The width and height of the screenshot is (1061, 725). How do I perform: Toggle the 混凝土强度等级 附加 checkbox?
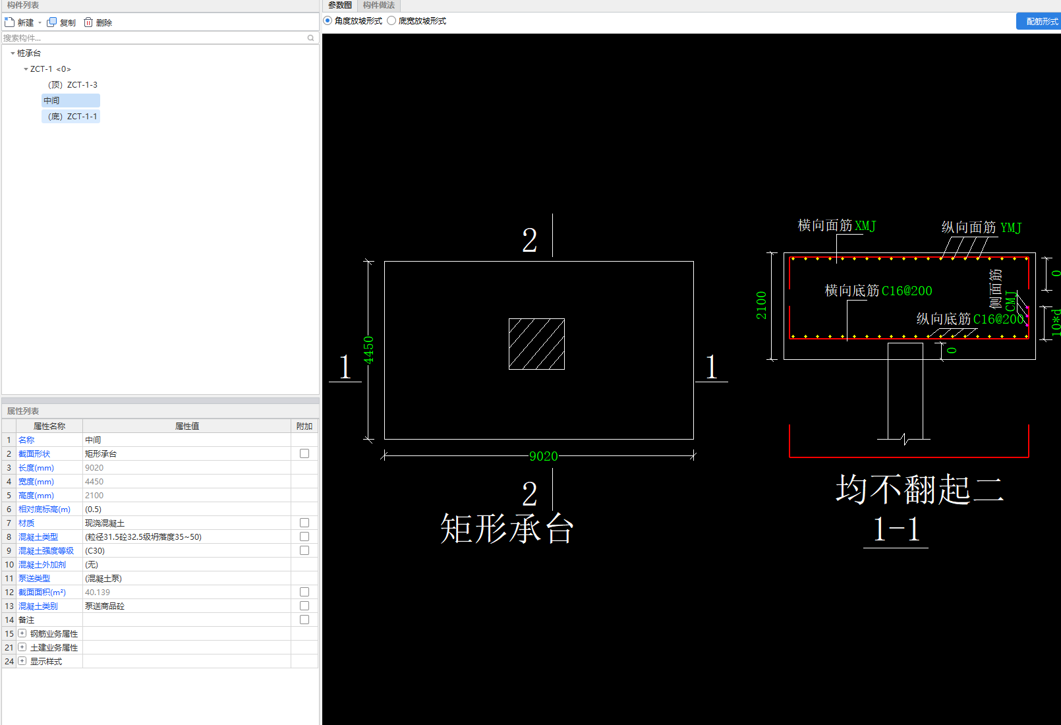304,550
